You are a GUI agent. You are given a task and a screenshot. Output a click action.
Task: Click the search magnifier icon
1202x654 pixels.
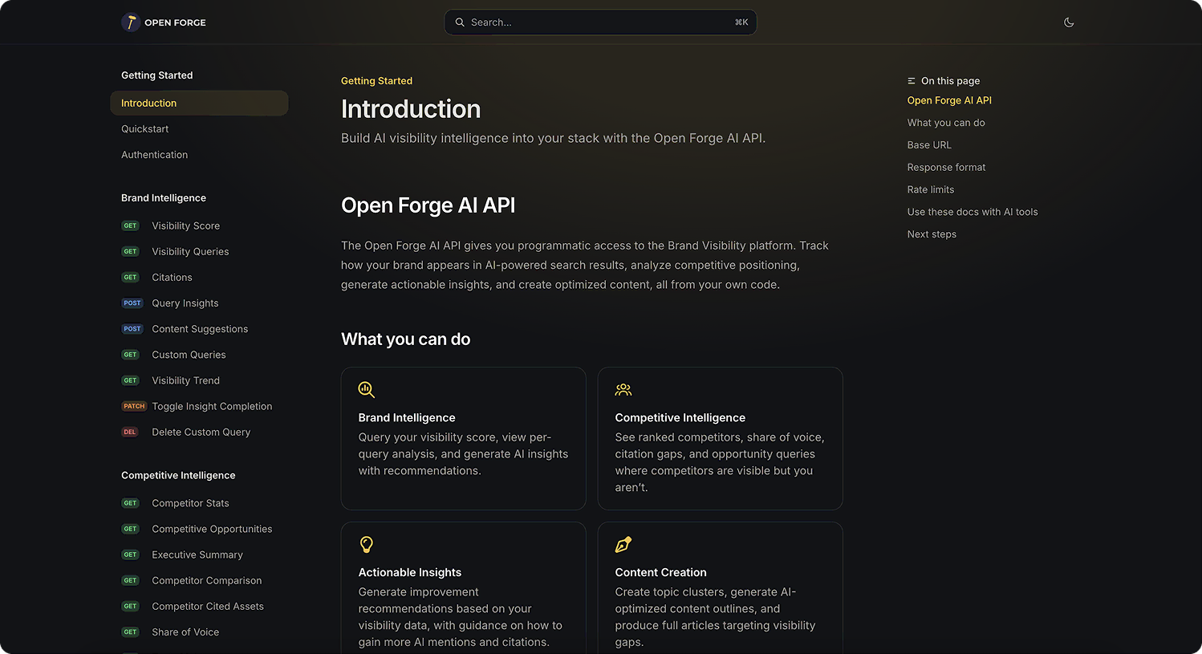tap(460, 22)
